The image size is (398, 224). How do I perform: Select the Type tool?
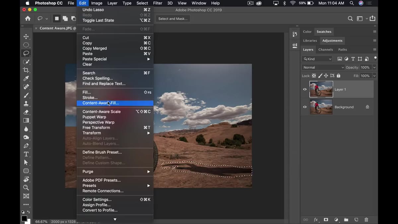coord(26,154)
